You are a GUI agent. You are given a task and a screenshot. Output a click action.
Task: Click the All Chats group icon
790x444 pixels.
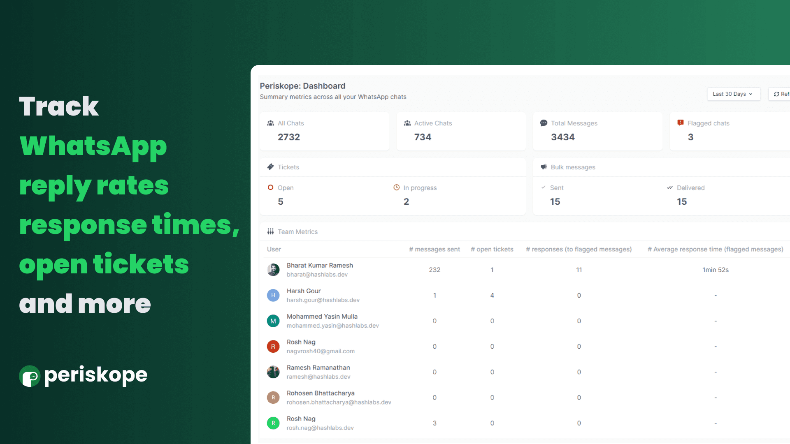coord(270,123)
